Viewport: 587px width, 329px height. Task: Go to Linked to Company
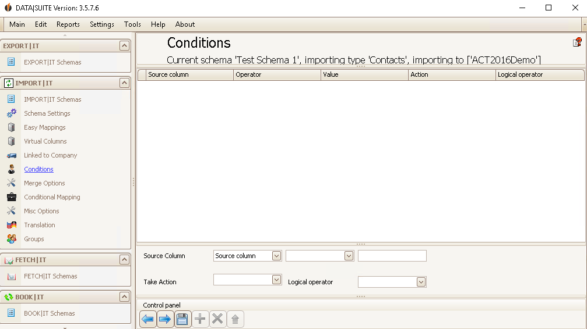pos(51,155)
